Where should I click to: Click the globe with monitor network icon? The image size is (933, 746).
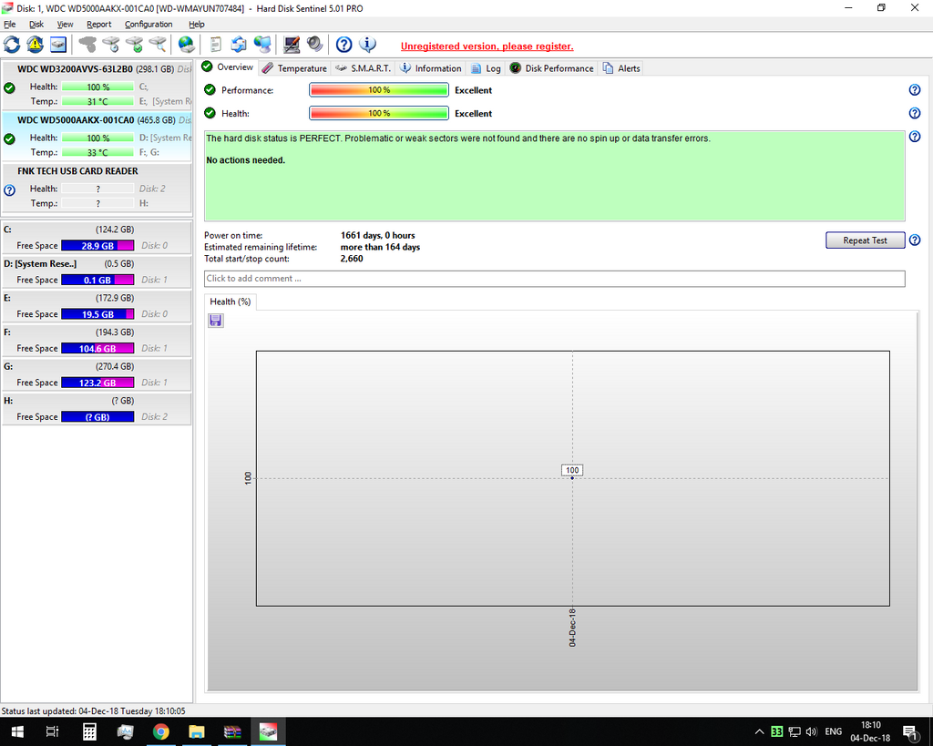[262, 45]
